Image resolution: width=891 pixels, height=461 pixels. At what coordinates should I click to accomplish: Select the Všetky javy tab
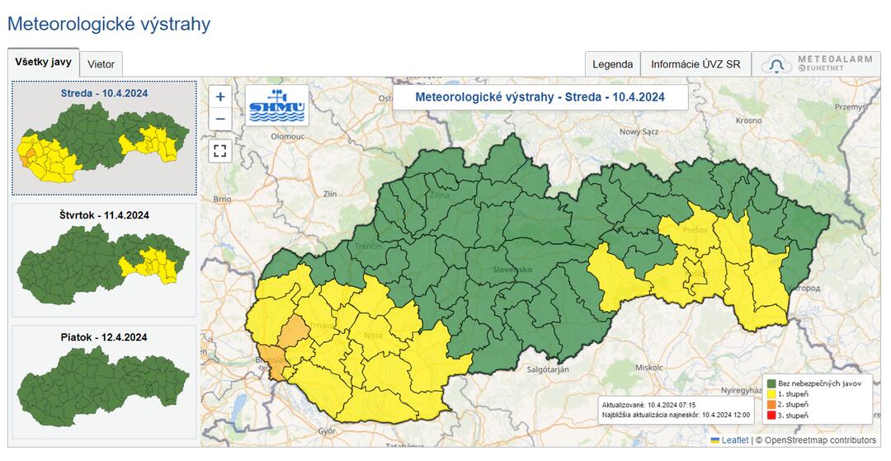44,62
